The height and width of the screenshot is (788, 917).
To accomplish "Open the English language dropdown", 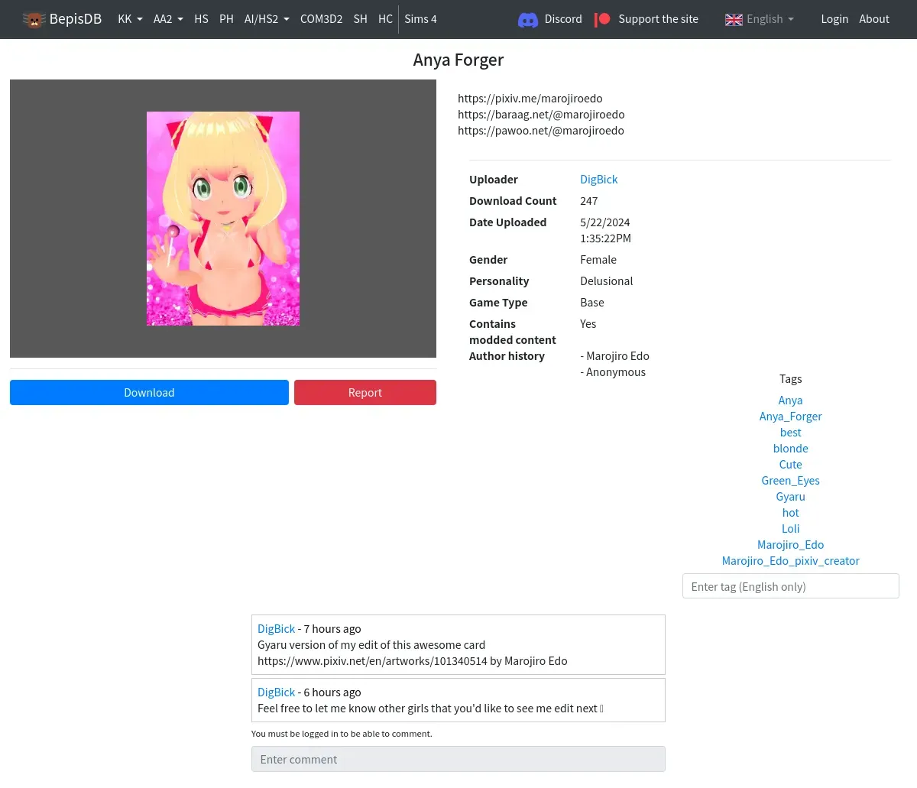I will click(x=770, y=19).
